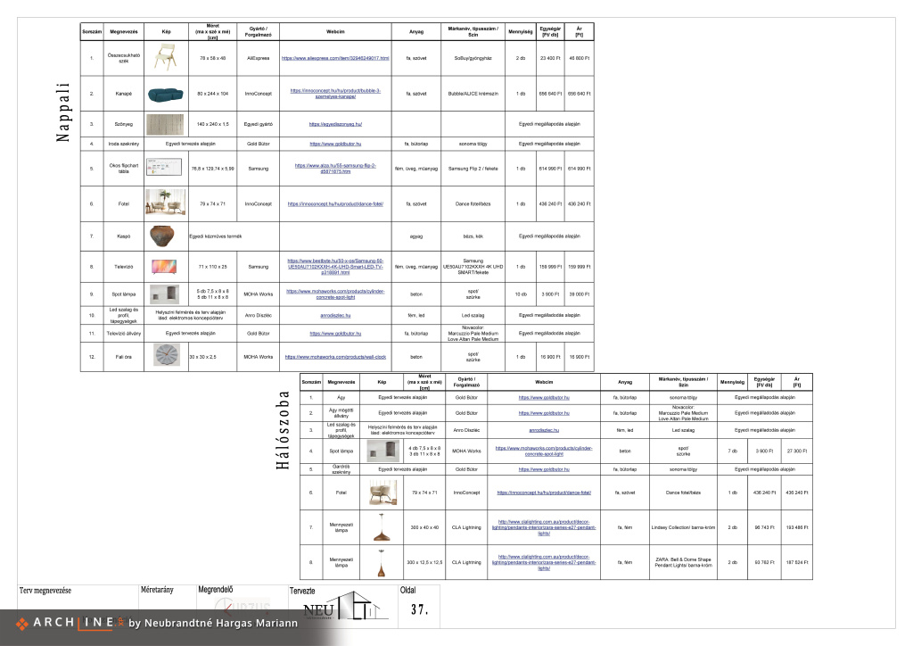
Task: Open goldbutor link in Nappali Iroda szekrény row
Action: (x=335, y=144)
